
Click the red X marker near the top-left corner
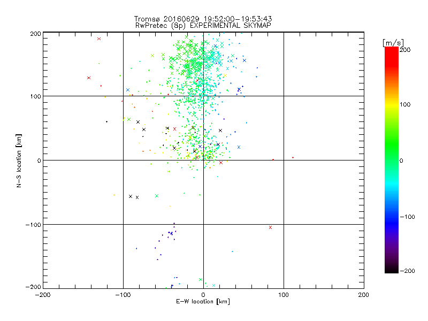click(x=99, y=39)
